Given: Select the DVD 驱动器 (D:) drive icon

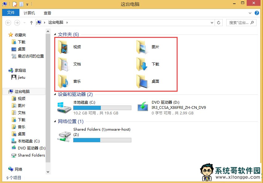Looking at the screenshot, I should 143,106.
